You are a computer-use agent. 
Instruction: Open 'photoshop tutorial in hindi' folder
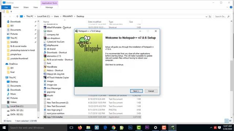pos(23,50)
